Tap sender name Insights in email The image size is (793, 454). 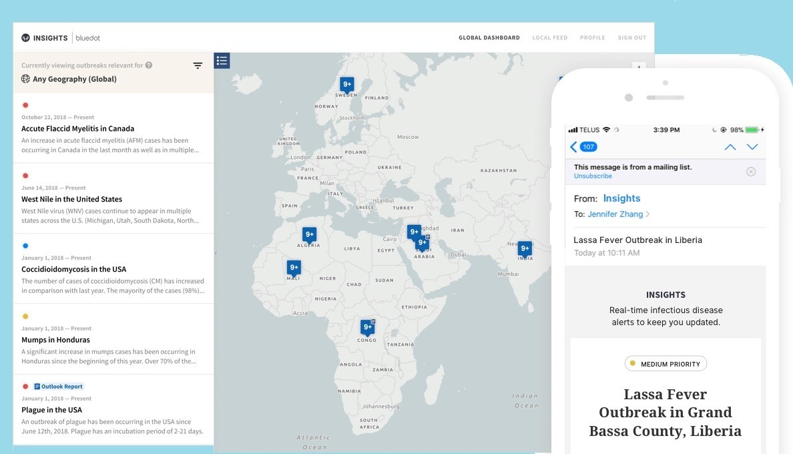click(x=621, y=198)
